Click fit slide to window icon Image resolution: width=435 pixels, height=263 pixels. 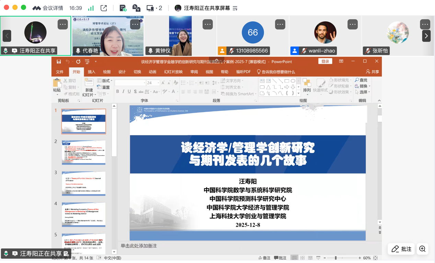click(x=375, y=258)
